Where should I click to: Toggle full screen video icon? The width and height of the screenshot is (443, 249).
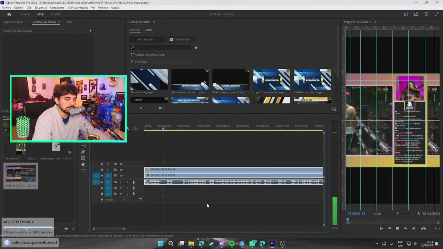(436, 14)
